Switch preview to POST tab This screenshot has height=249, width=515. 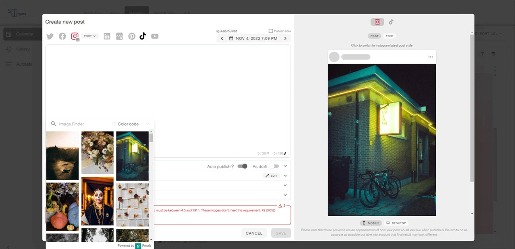374,36
